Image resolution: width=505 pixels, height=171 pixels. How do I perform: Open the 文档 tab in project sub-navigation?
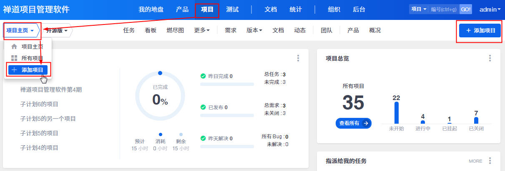click(x=278, y=30)
